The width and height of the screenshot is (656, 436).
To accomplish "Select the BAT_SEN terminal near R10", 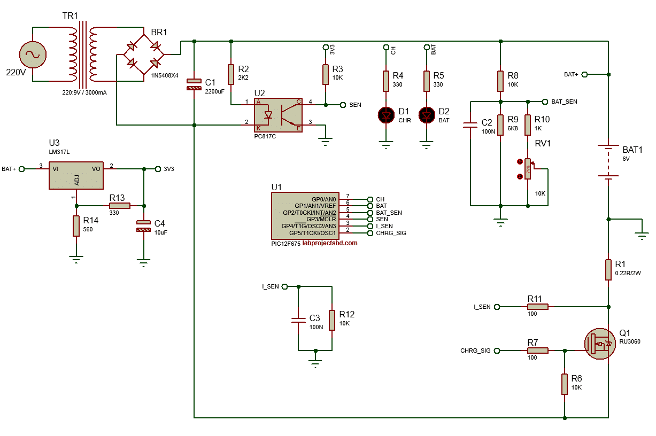I will [545, 101].
